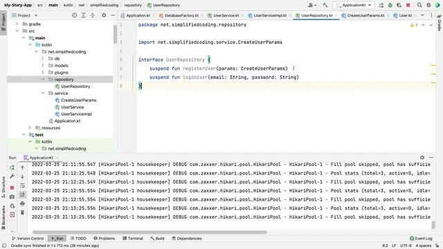Select opened file locate target icon
The width and height of the screenshot is (443, 249).
74,15
